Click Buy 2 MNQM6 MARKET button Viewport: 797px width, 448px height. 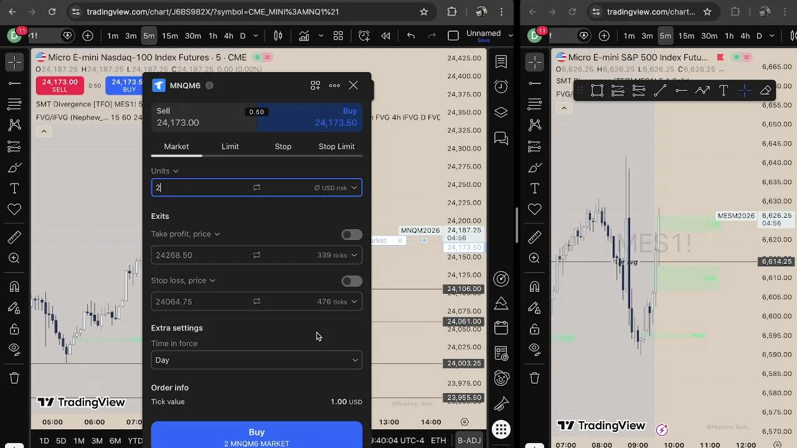click(257, 435)
